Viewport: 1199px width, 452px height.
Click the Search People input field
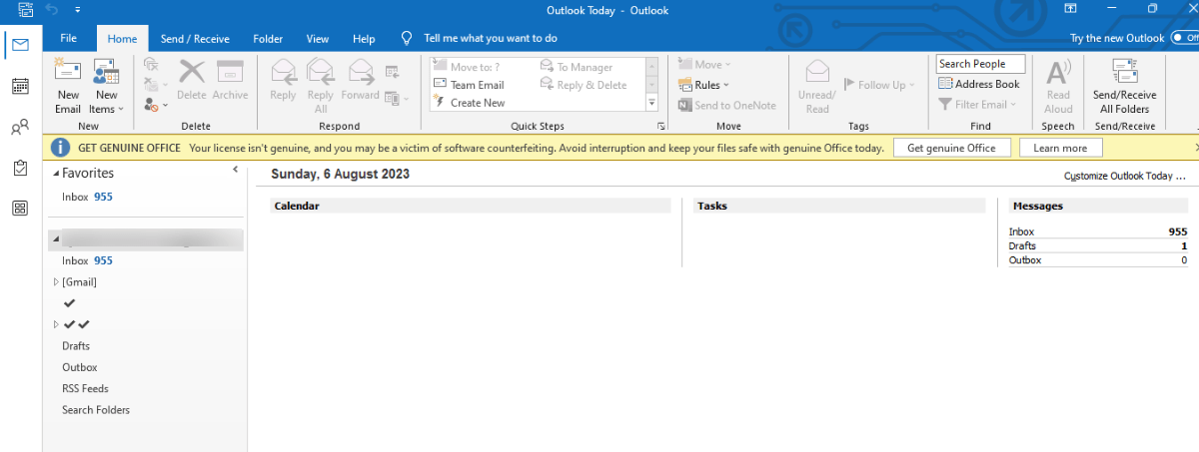click(980, 64)
